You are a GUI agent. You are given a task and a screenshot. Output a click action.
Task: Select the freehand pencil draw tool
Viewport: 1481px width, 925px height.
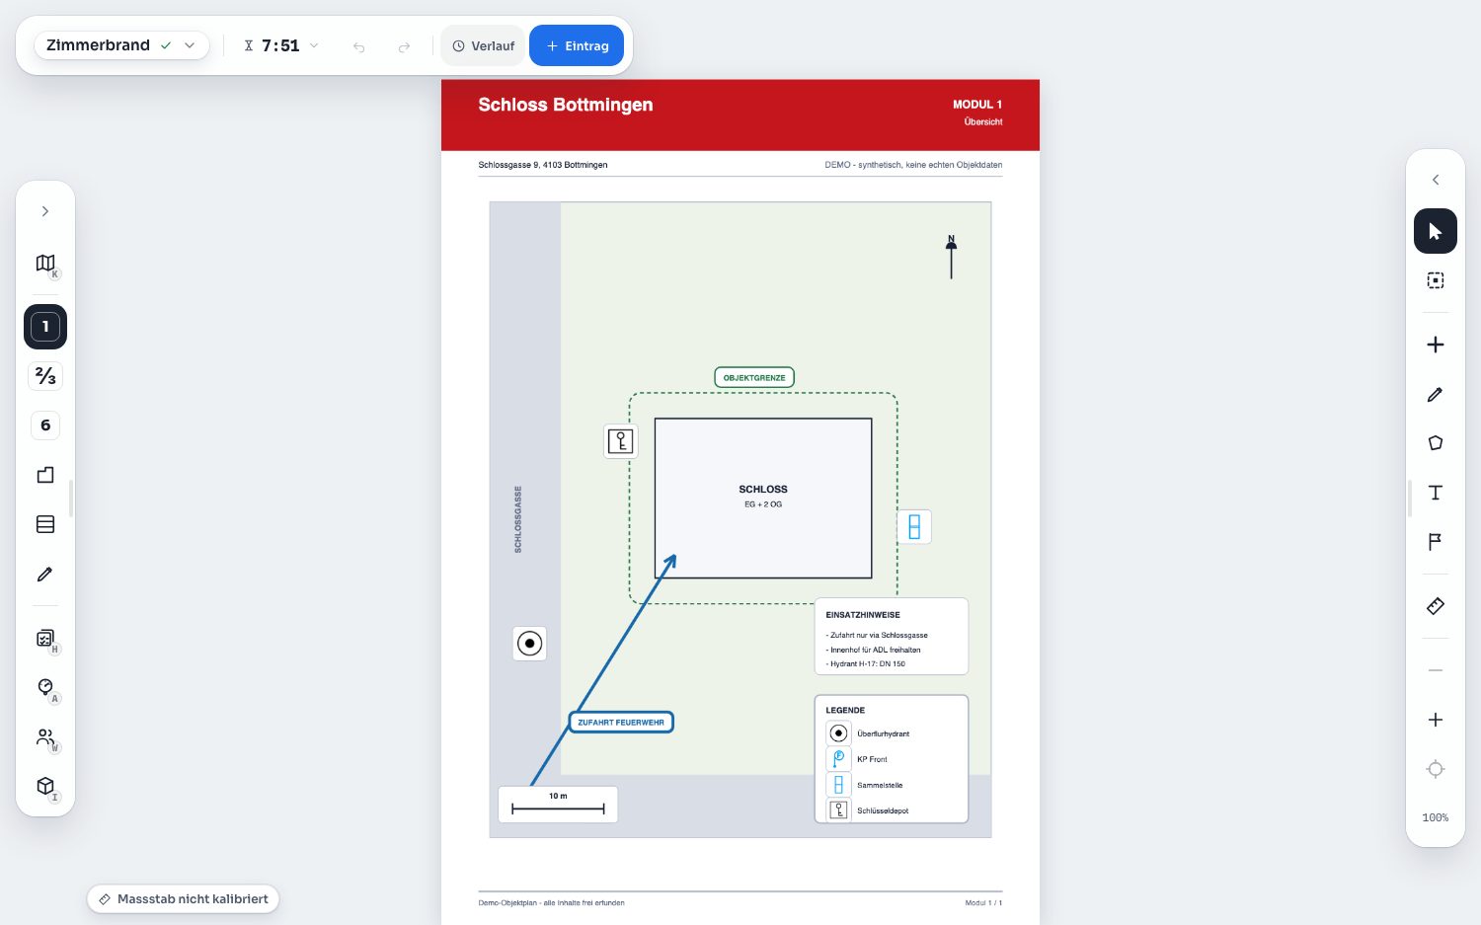(1436, 394)
